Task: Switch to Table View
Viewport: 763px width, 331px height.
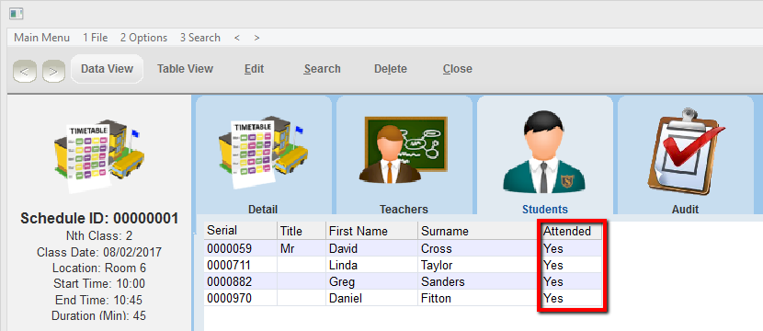Action: (185, 69)
